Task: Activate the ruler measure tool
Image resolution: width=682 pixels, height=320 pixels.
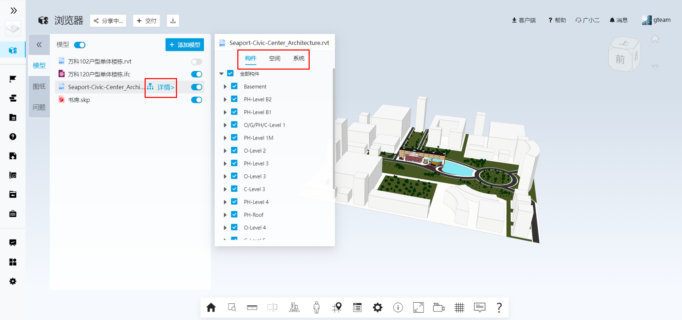Action: point(252,307)
